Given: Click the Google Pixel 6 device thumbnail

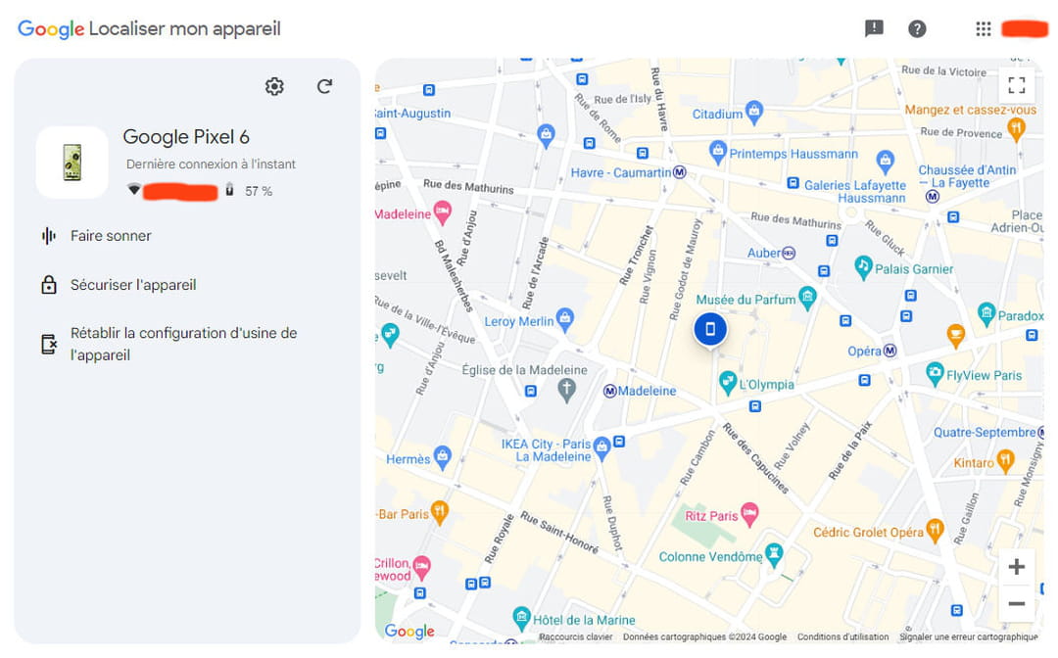Looking at the screenshot, I should click(x=72, y=163).
